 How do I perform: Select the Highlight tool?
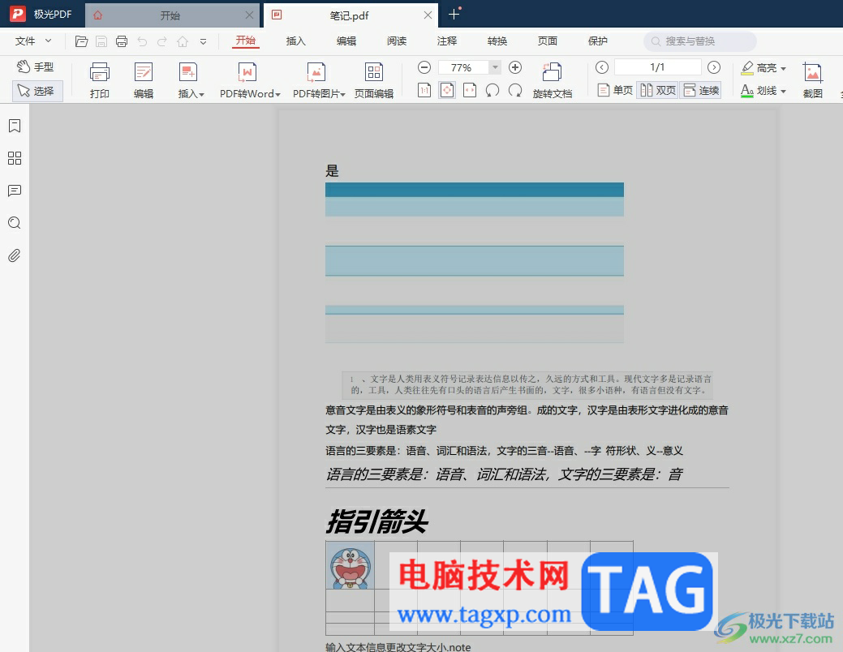pyautogui.click(x=759, y=68)
